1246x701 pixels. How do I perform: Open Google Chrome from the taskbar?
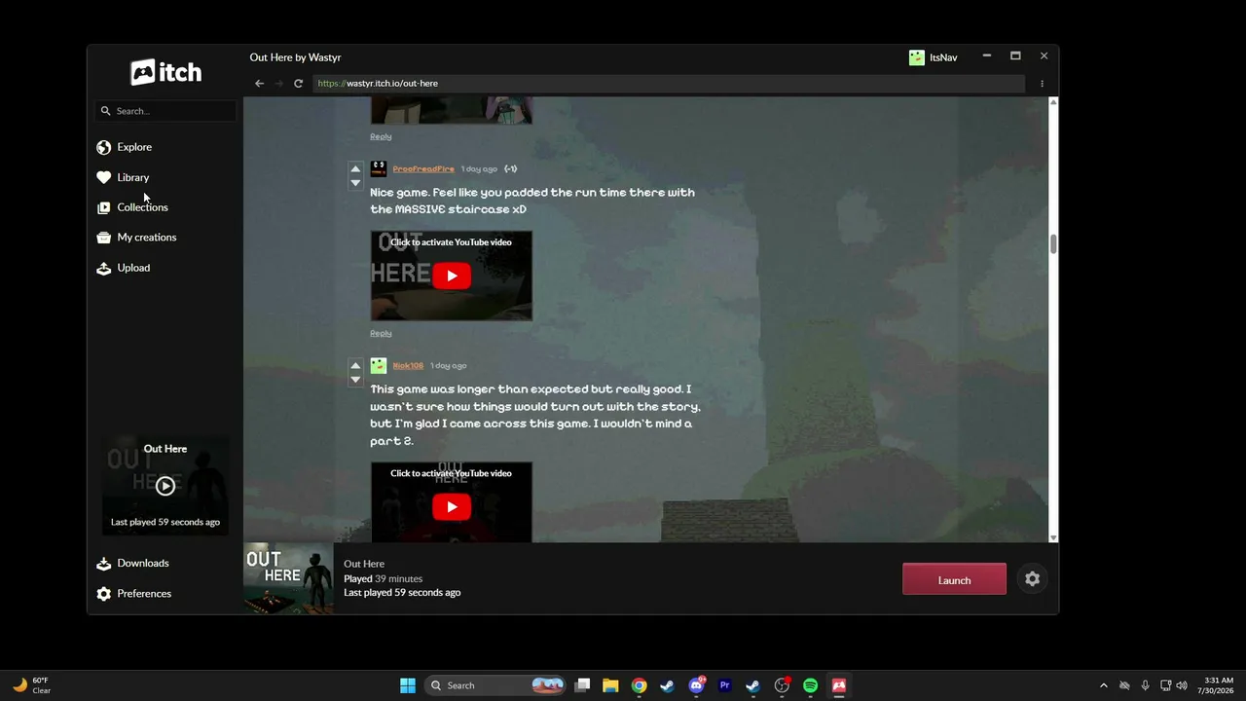[639, 685]
